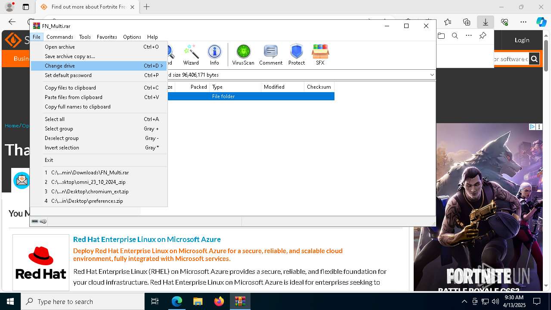The width and height of the screenshot is (551, 310).
Task: Select Open archive menu entry
Action: pos(99,47)
